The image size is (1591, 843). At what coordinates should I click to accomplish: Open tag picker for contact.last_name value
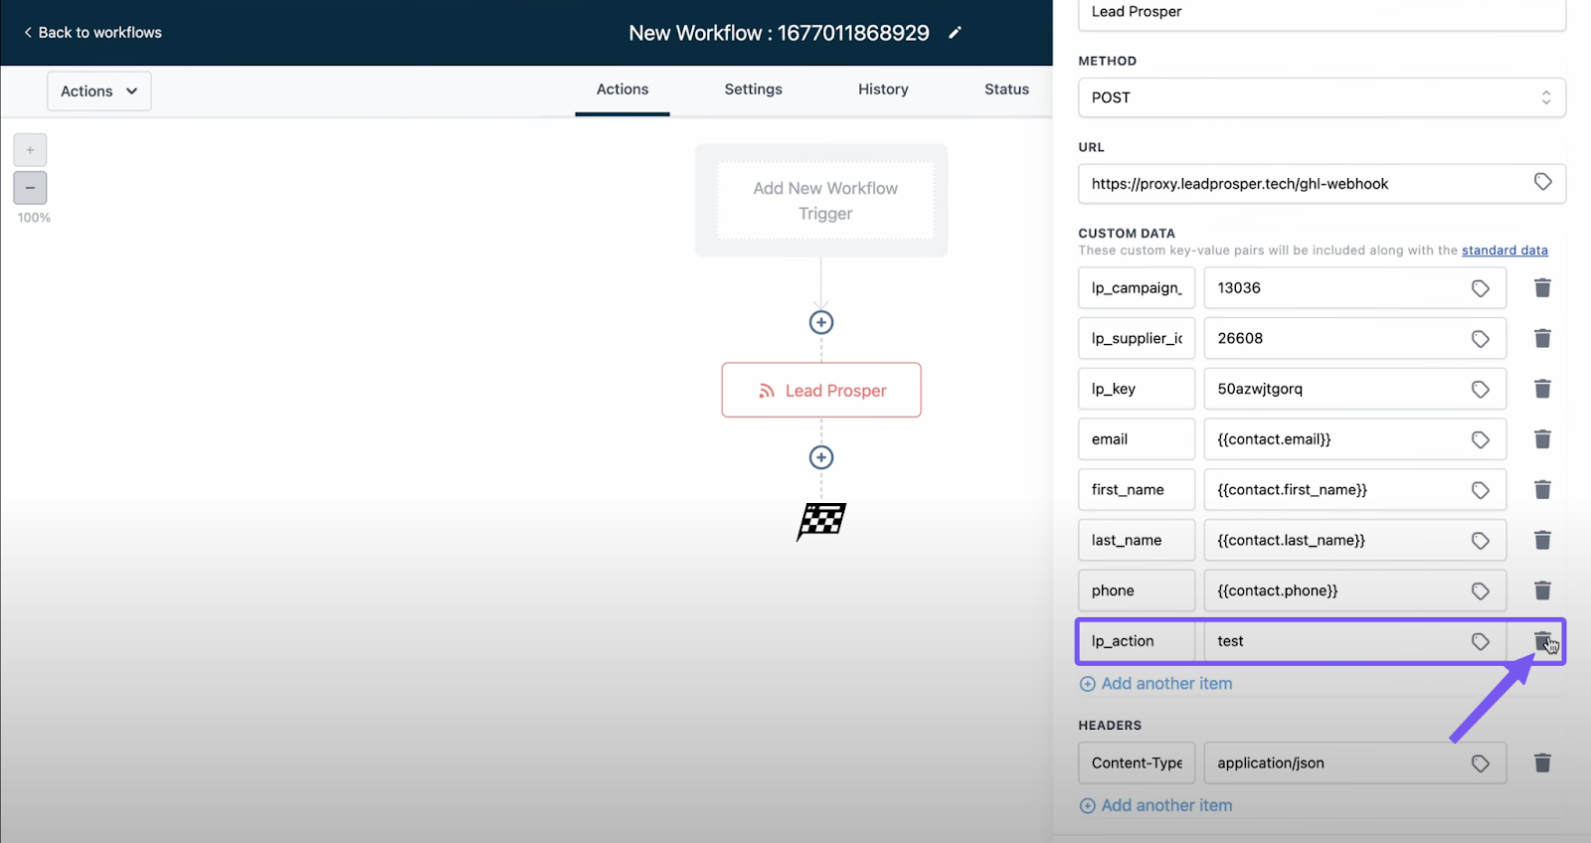point(1481,541)
